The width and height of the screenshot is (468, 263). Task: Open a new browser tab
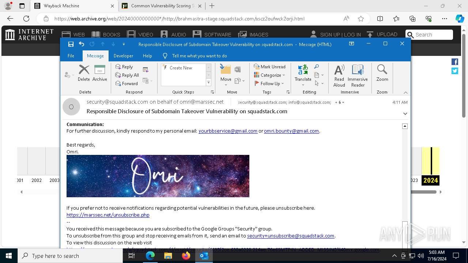pyautogui.click(x=212, y=6)
